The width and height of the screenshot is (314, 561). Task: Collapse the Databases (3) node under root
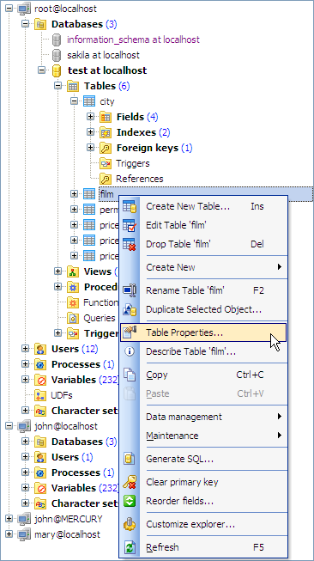pos(25,24)
